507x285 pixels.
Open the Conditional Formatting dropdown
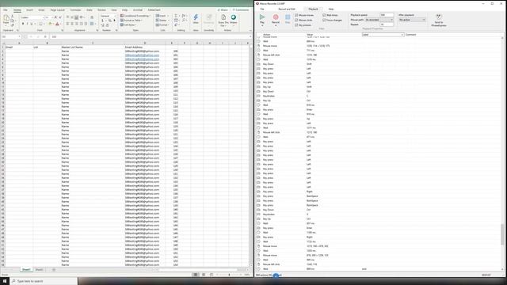tap(135, 16)
